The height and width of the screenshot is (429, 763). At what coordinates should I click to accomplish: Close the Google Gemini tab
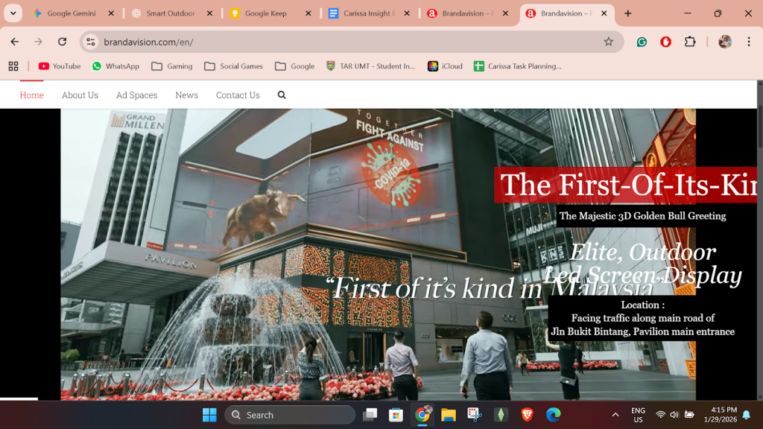tap(111, 13)
